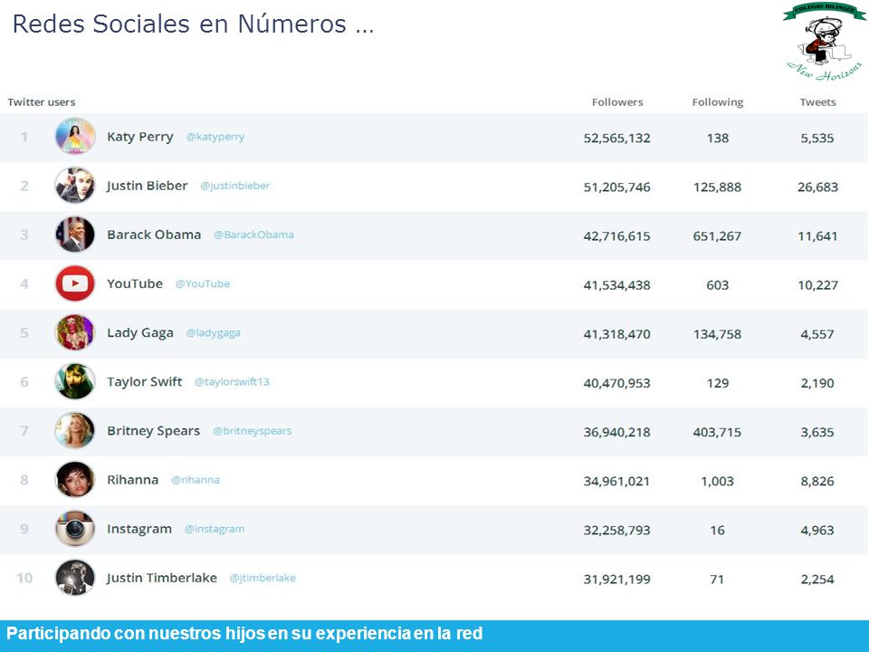This screenshot has height=652, width=869.
Task: Select the Tweets column header
Action: point(817,102)
